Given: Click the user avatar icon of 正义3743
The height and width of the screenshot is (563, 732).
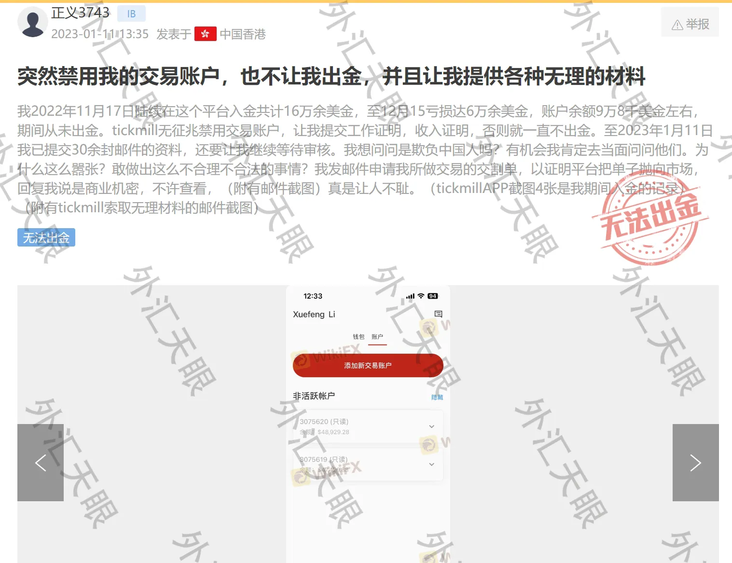Looking at the screenshot, I should (x=33, y=22).
